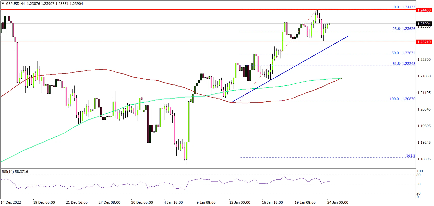
Task: Click the black current price 1.23904 tag
Action: [424, 24]
